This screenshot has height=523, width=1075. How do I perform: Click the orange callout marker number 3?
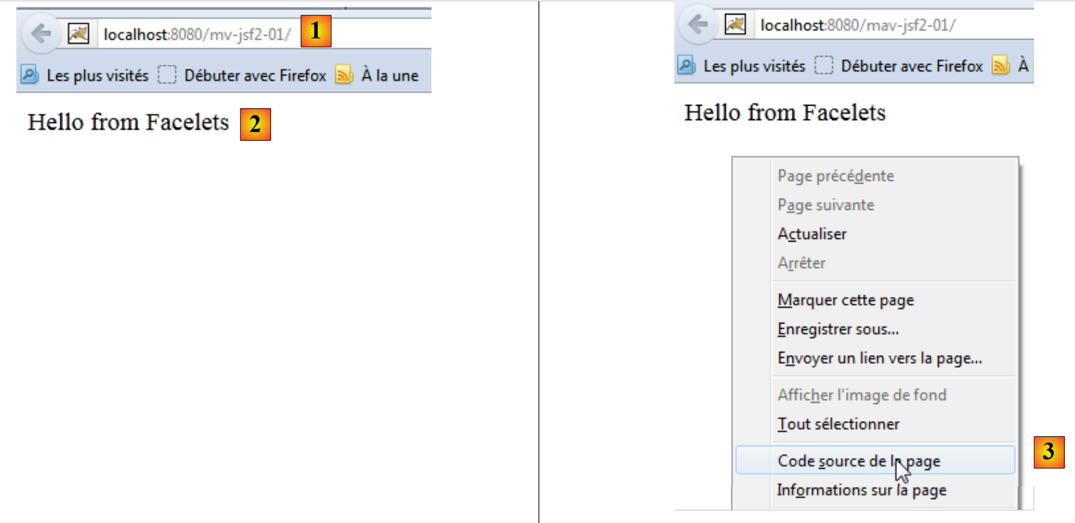(1049, 452)
